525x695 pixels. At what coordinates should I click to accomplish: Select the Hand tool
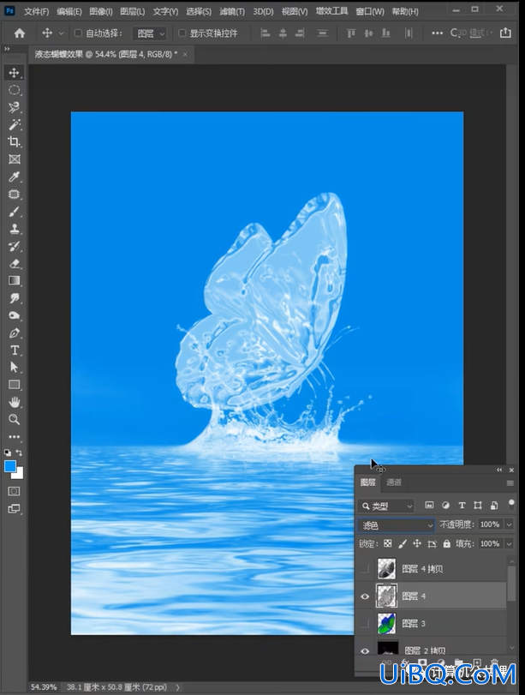tap(15, 402)
